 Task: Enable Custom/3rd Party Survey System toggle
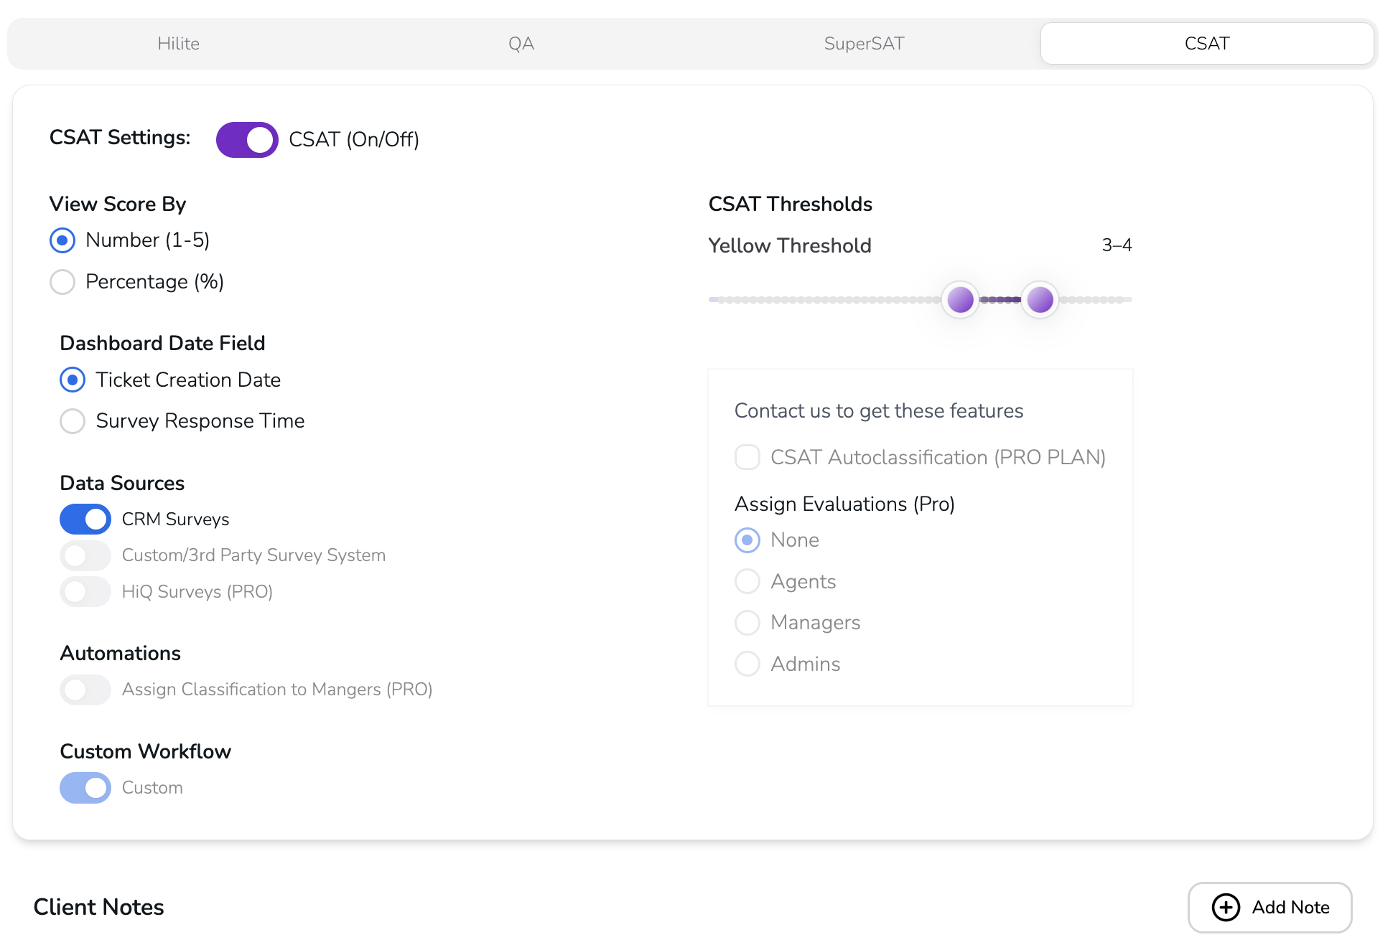(85, 555)
